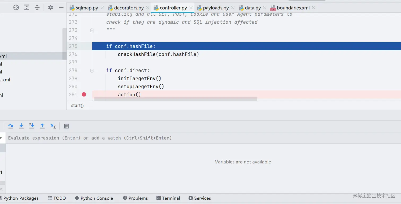Screen dimensions: 401x204
Task: Click the if conf.direct: code line
Action: tap(128, 71)
